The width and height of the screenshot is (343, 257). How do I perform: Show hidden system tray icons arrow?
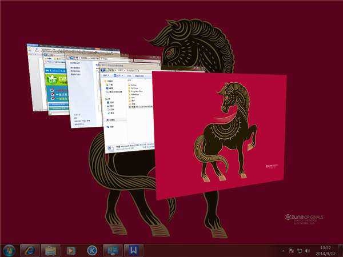pos(282,250)
